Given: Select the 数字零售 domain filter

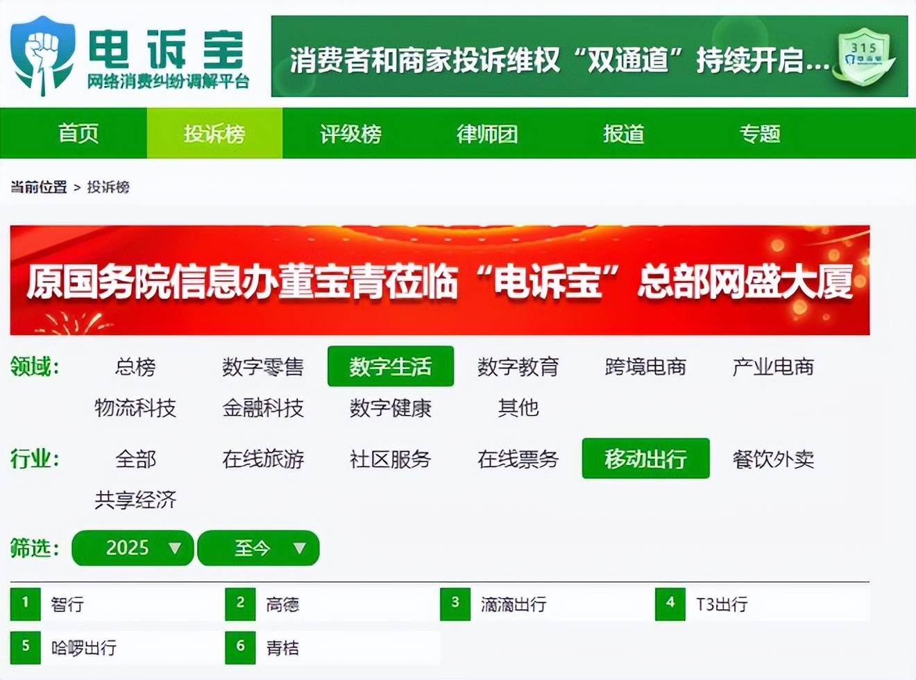Looking at the screenshot, I should pyautogui.click(x=263, y=366).
